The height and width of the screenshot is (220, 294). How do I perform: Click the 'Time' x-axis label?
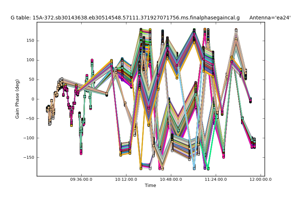pos(150,186)
